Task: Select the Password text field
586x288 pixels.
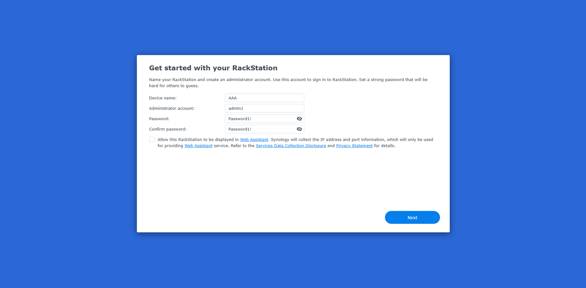Action: (260, 118)
